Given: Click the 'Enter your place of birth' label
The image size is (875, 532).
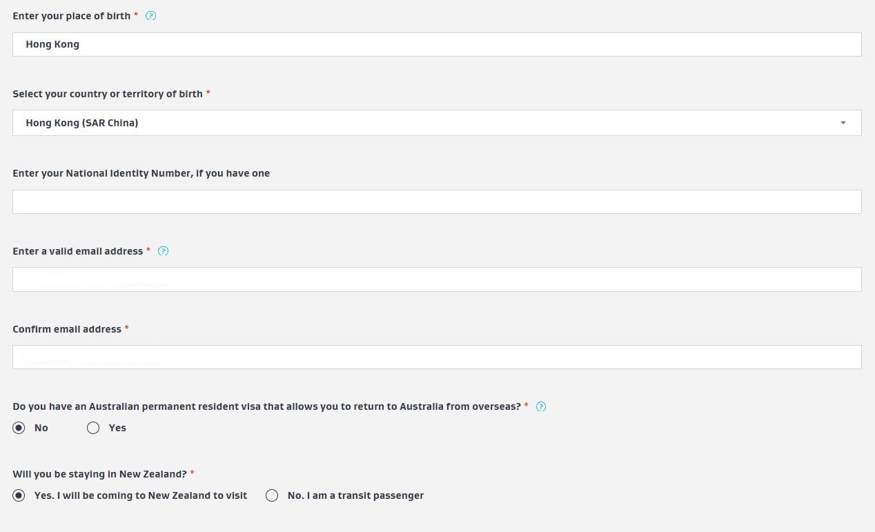Looking at the screenshot, I should 71,16.
